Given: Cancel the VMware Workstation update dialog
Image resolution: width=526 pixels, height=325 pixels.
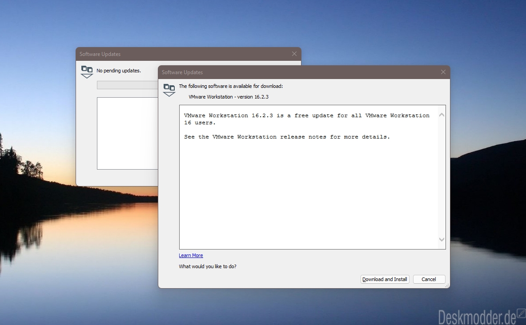Looking at the screenshot, I should pos(429,279).
